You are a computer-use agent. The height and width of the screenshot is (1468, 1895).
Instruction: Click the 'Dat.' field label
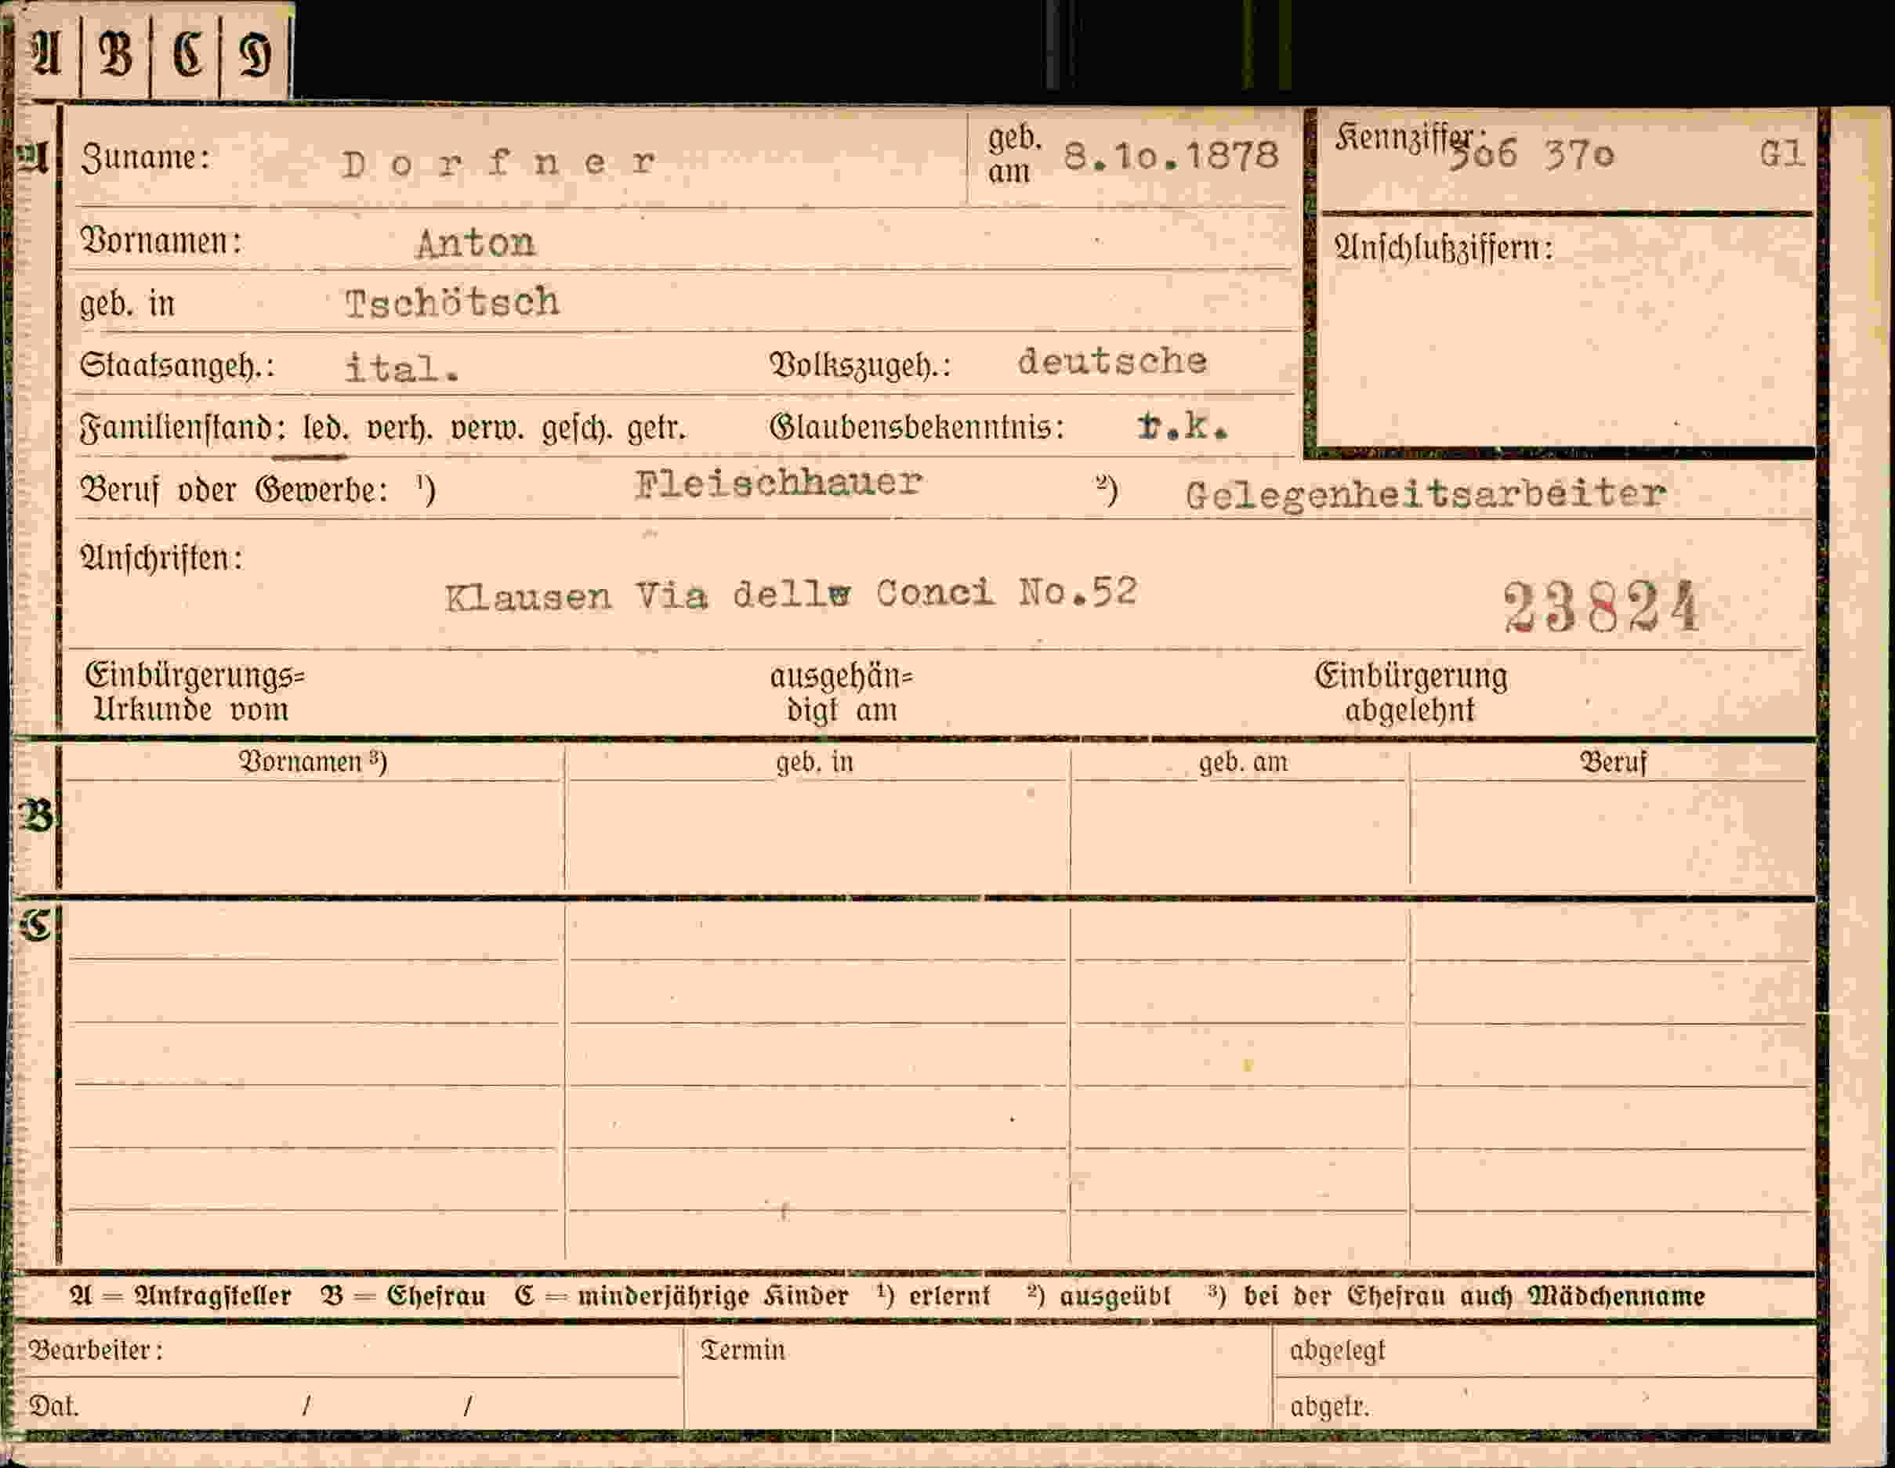54,1405
